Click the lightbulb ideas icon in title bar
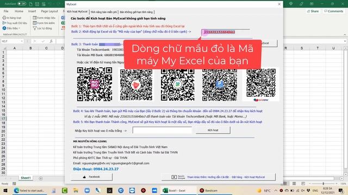Image resolution: width=348 pixels, height=195 pixels. [291, 4]
